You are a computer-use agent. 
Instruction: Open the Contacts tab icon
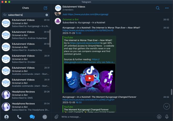7,117
